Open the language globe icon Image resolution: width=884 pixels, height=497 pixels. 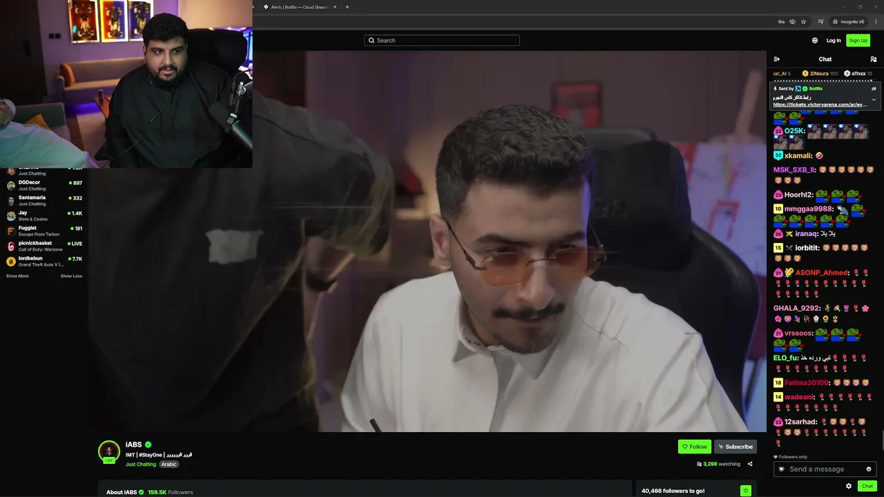point(815,40)
